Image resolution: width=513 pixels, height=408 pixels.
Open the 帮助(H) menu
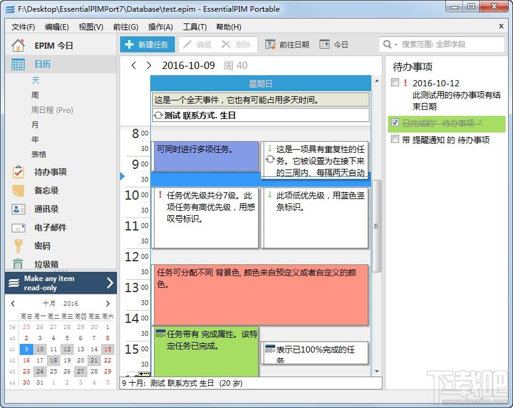click(228, 27)
